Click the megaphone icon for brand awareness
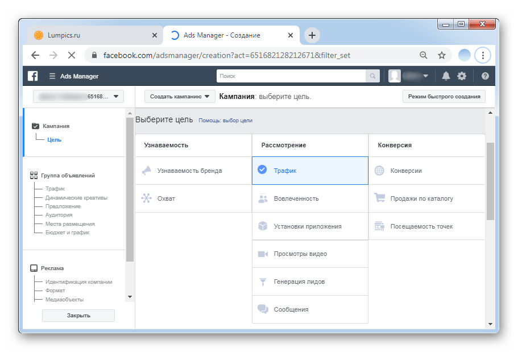The width and height of the screenshot is (518, 352). click(146, 171)
